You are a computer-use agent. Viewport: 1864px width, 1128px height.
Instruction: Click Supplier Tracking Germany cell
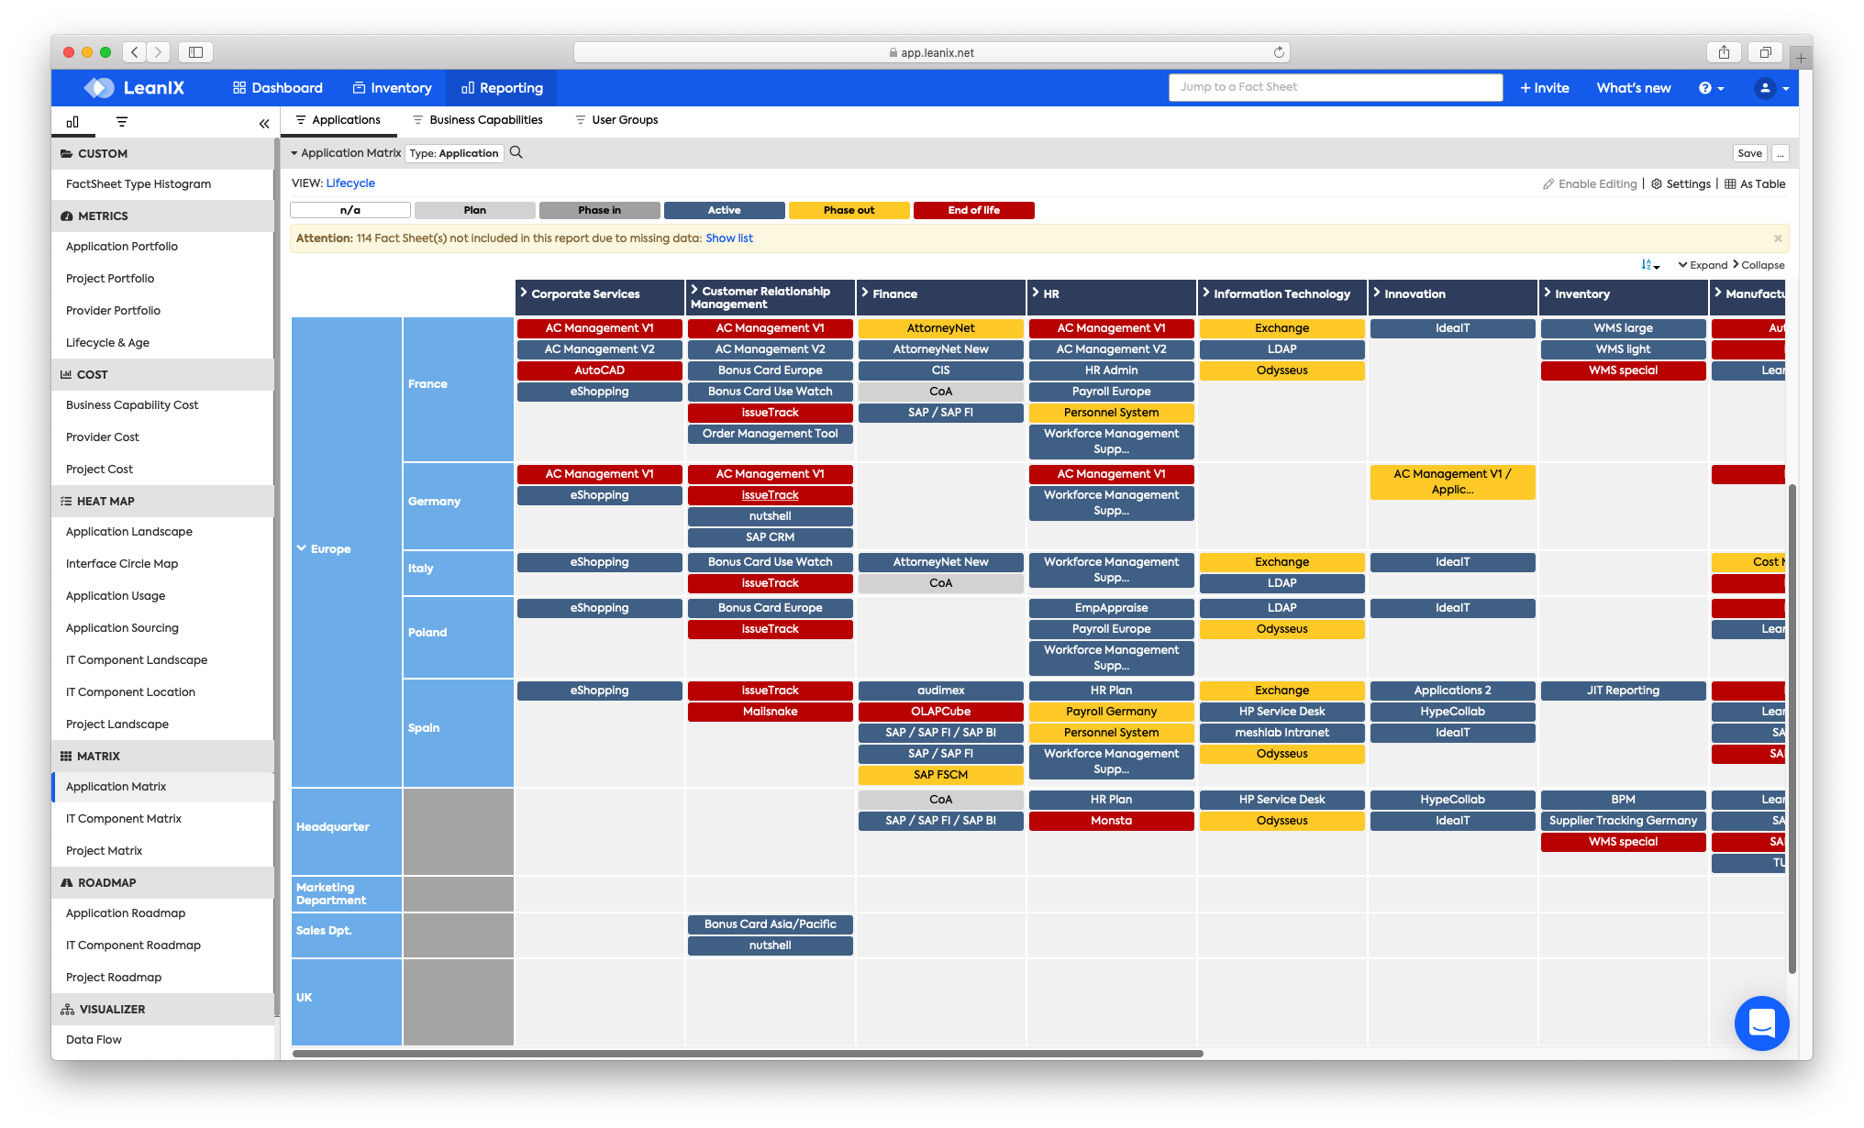[x=1624, y=821]
